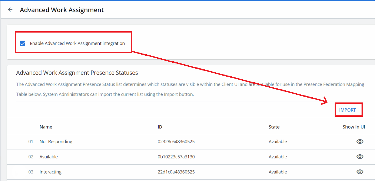Click the ID column header
375x181 pixels.
click(160, 127)
